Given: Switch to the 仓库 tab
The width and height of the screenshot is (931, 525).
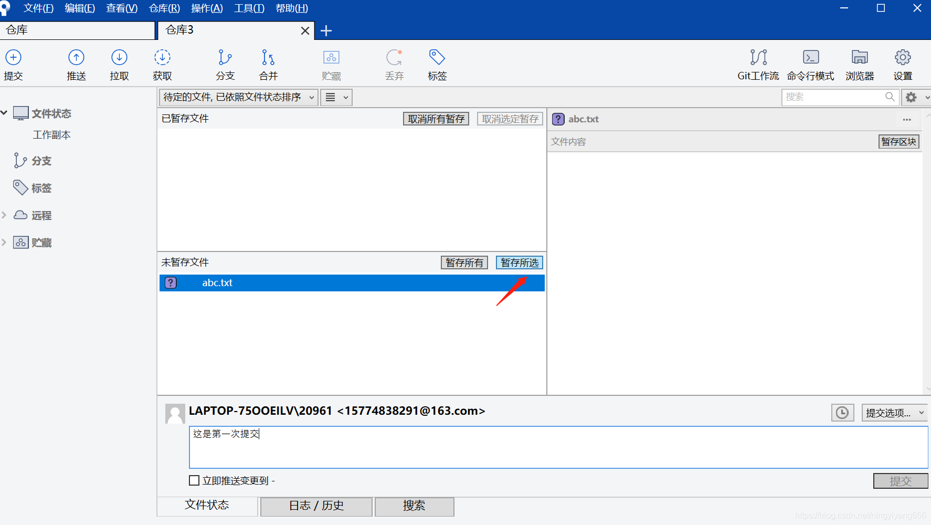Looking at the screenshot, I should click(x=78, y=30).
